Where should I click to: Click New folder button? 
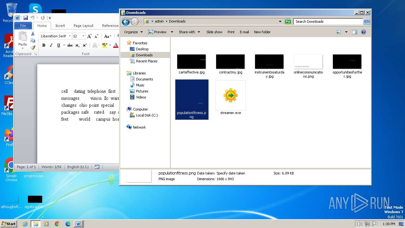[262, 32]
